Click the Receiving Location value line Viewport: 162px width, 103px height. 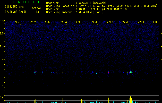click(x=118, y=6)
